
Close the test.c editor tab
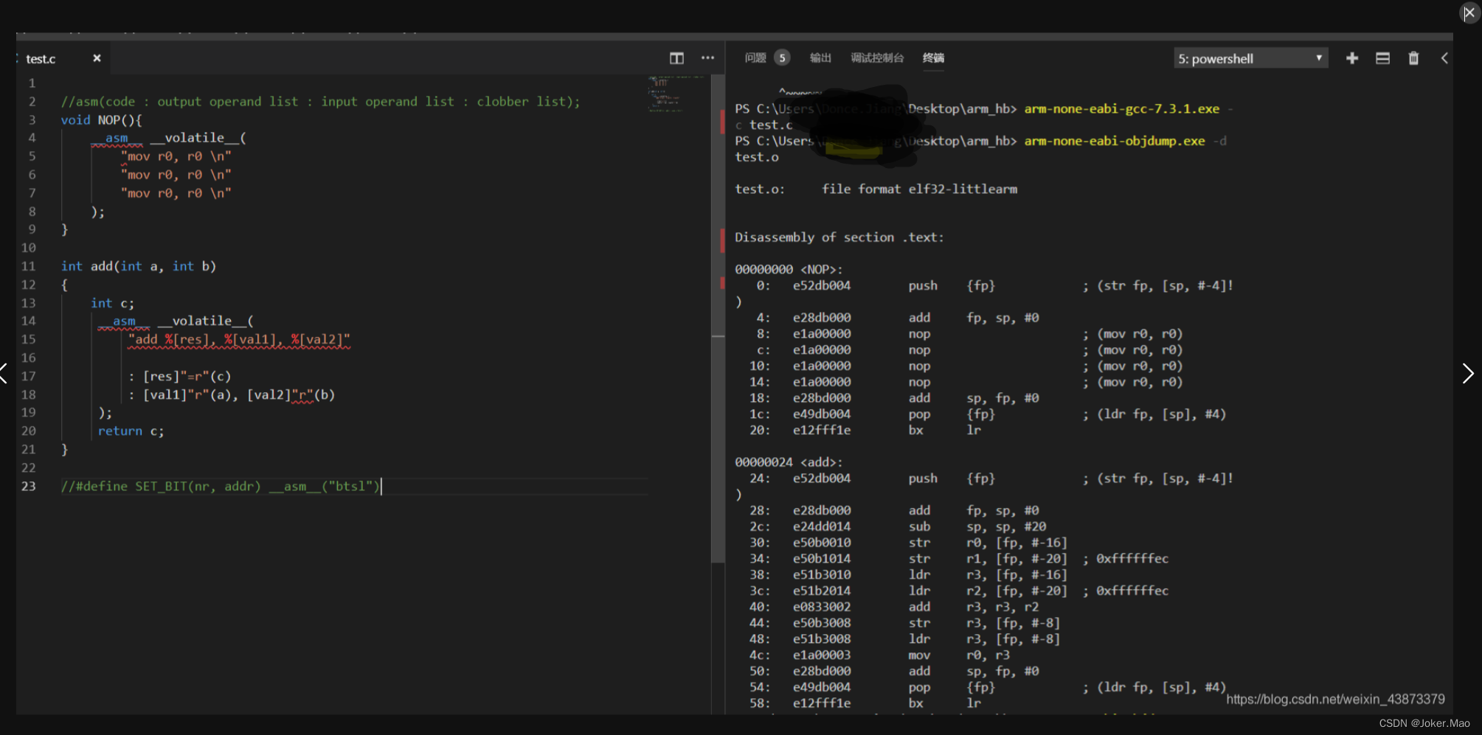tap(97, 58)
